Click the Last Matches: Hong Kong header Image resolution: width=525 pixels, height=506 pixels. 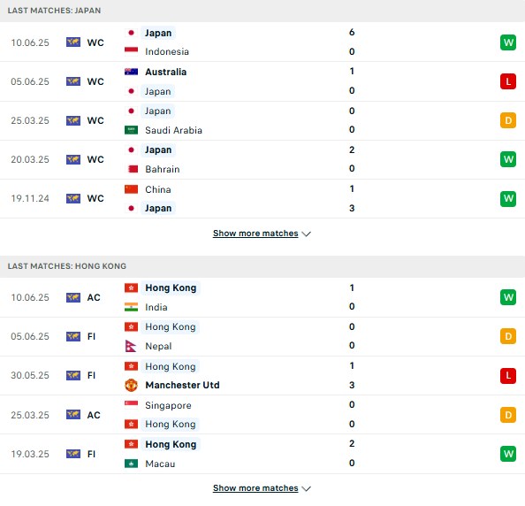click(67, 266)
